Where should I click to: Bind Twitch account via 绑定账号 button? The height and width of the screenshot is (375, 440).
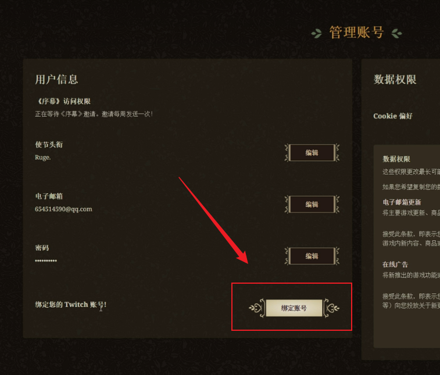294,308
